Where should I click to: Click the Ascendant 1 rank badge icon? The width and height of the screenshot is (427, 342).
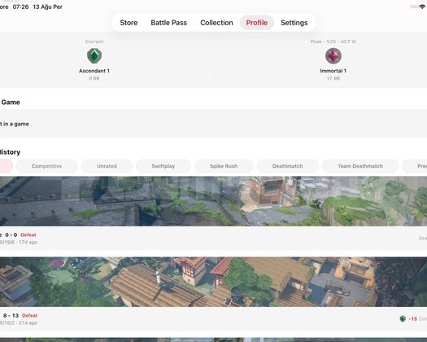94,55
